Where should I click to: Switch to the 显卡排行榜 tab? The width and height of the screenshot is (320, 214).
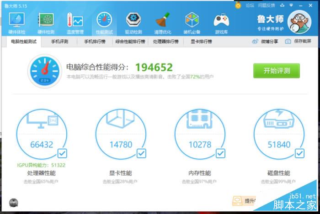tap(201, 42)
